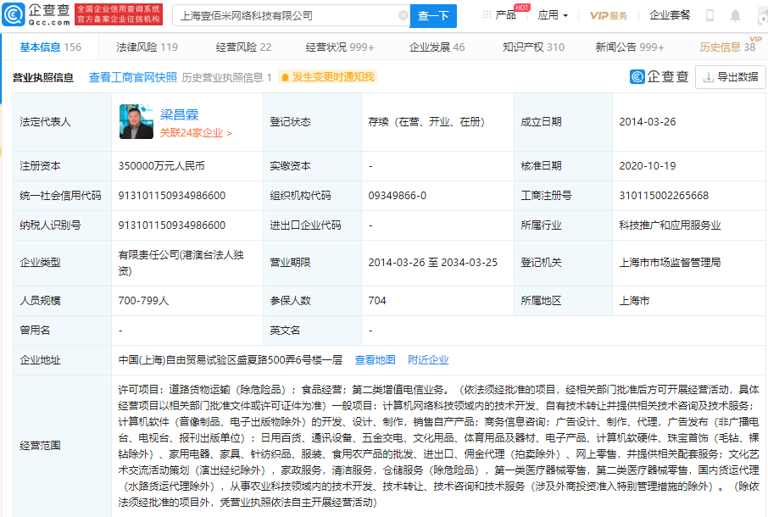
Task: Select approval date 2020-10-19
Action: click(x=648, y=166)
